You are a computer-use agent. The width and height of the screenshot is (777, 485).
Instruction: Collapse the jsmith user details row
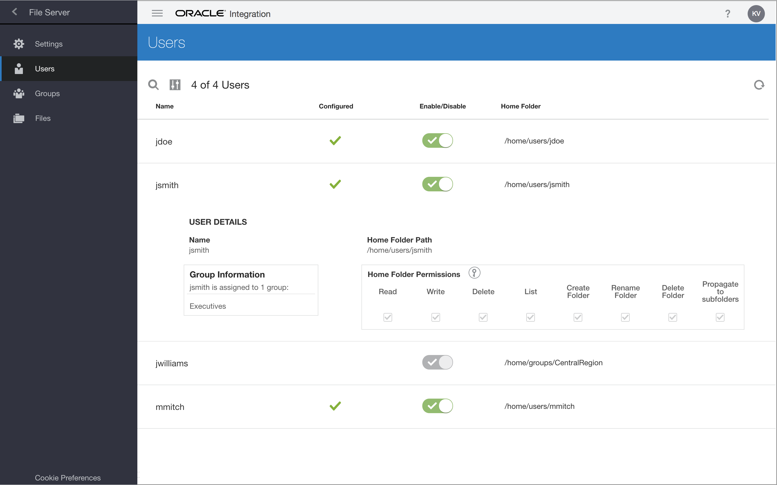pyautogui.click(x=167, y=185)
